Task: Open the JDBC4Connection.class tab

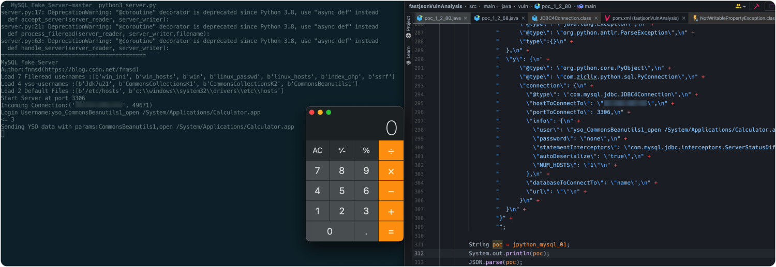Action: point(565,18)
